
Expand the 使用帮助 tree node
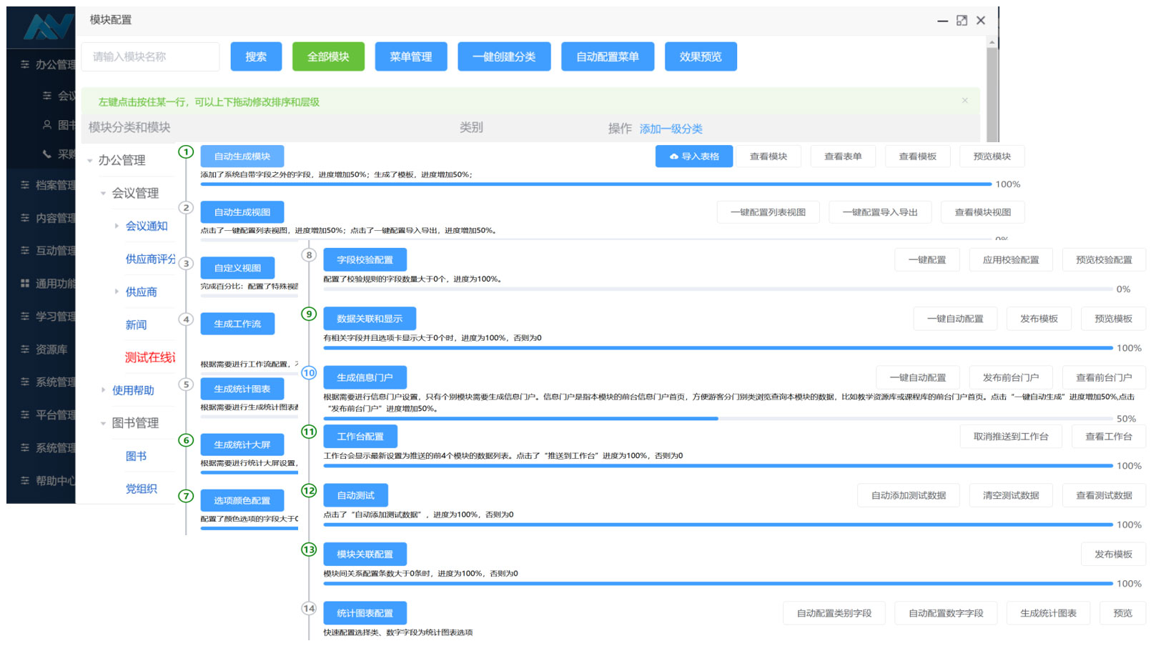click(103, 390)
